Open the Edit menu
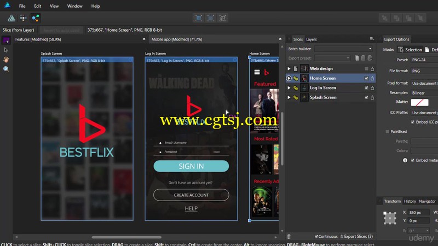 (37, 6)
